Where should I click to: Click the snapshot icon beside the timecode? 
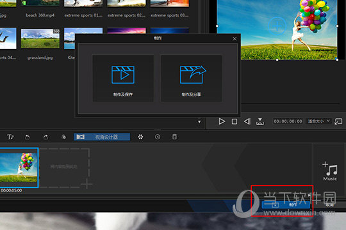260,121
